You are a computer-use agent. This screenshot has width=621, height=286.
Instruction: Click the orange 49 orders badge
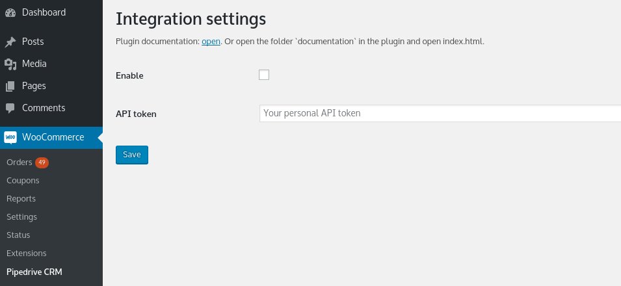[42, 162]
